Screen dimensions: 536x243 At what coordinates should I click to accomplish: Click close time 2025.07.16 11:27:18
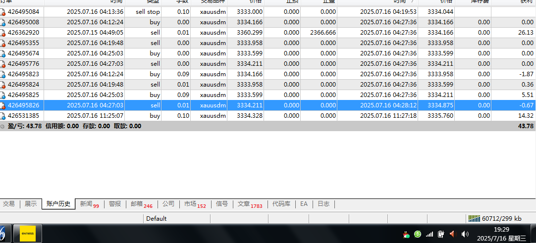tap(388, 116)
